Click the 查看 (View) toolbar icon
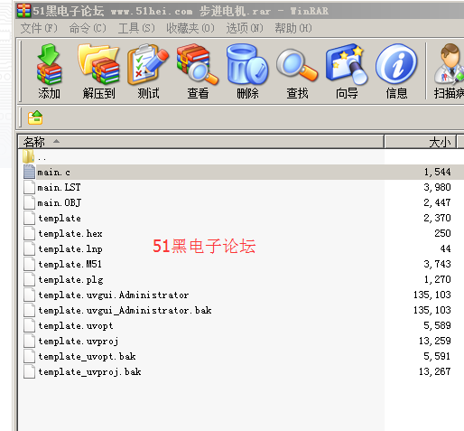 [198, 64]
